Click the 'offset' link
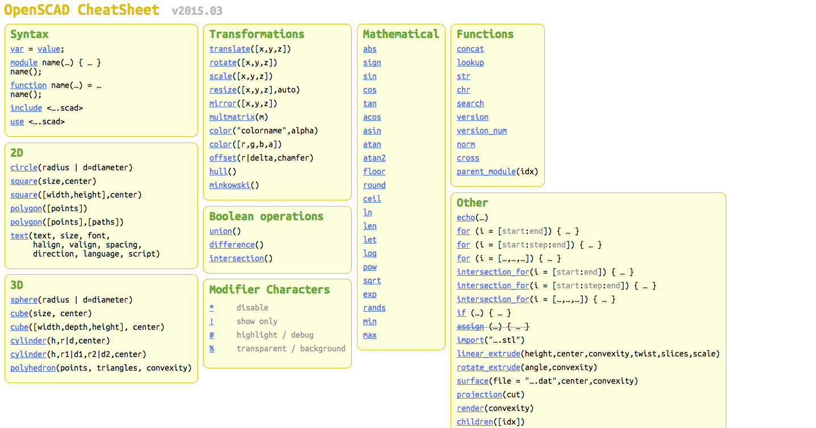Screen dimensions: 816x428 223,158
